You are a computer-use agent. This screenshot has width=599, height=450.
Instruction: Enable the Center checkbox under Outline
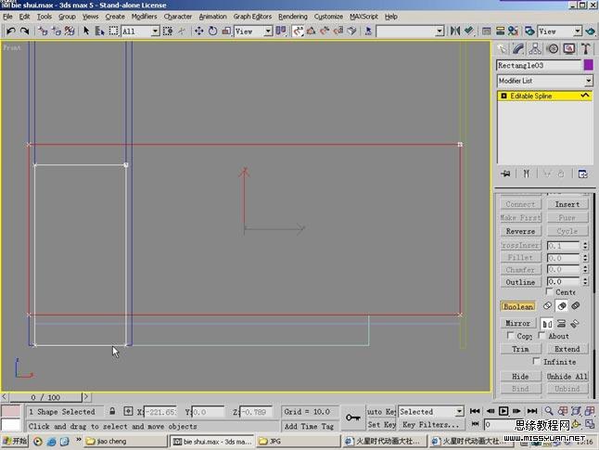(549, 291)
